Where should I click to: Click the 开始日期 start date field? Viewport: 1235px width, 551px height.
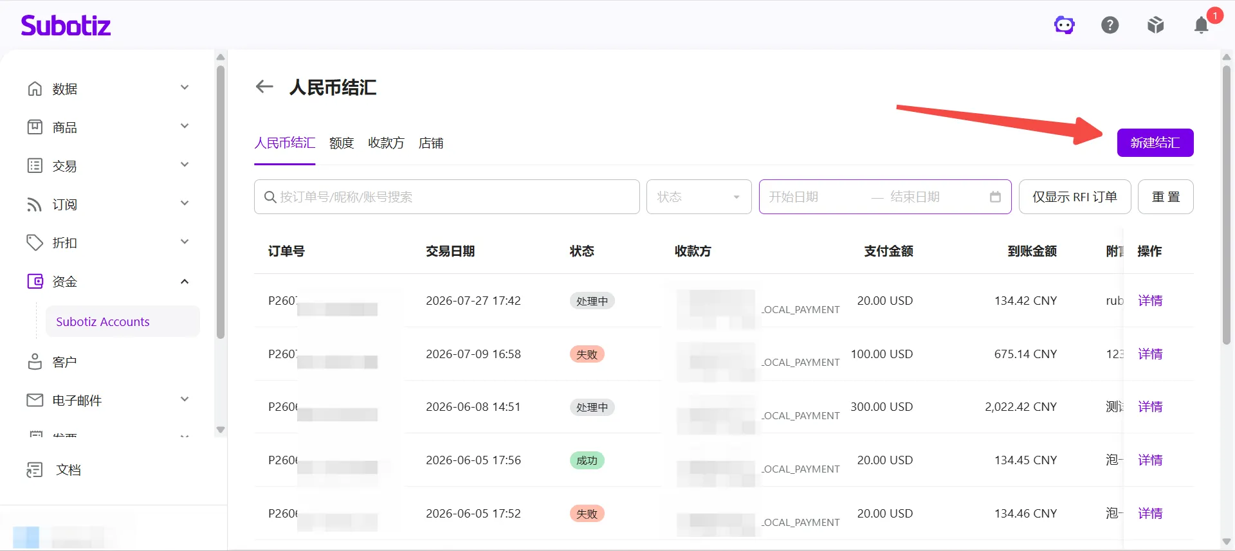click(x=814, y=197)
